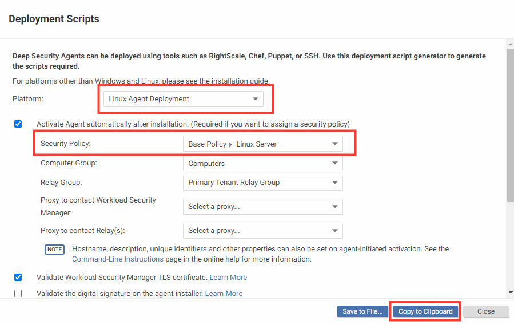This screenshot has width=514, height=324.
Task: Uncheck Activate Agent automatically after installation
Action: click(18, 124)
